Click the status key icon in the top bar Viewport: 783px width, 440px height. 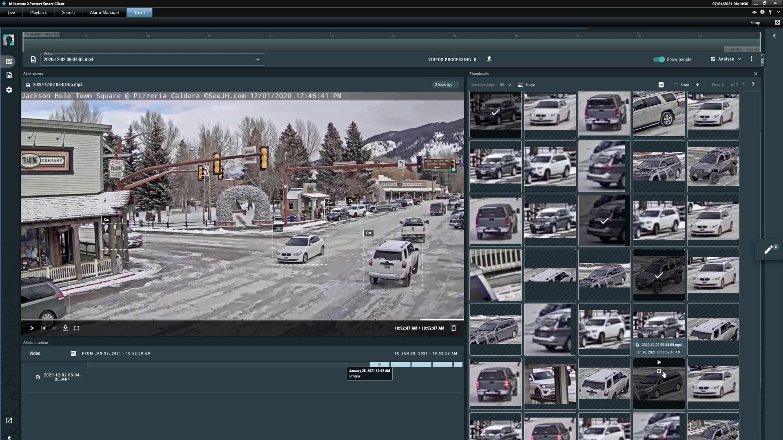(x=770, y=12)
